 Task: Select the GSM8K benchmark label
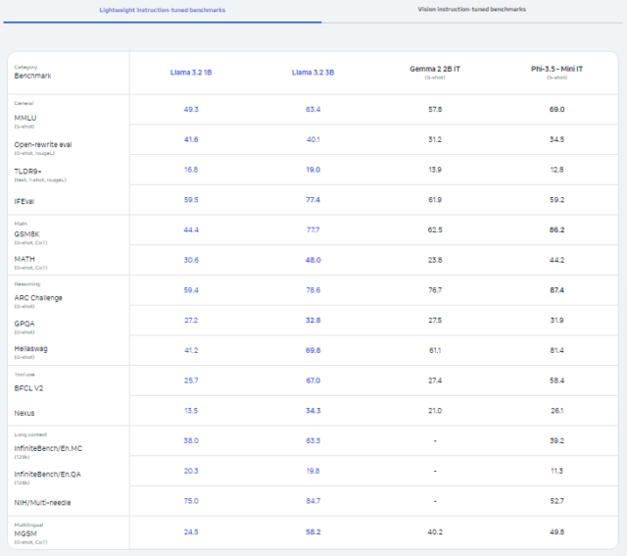(x=26, y=234)
